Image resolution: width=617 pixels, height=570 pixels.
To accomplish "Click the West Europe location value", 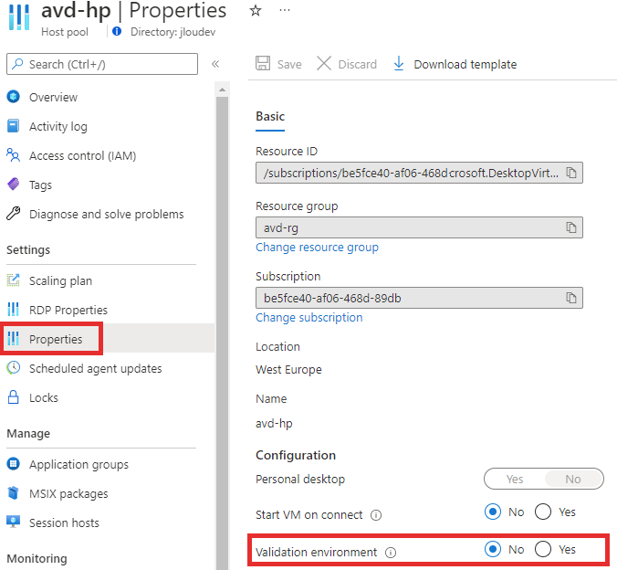I will (x=288, y=370).
